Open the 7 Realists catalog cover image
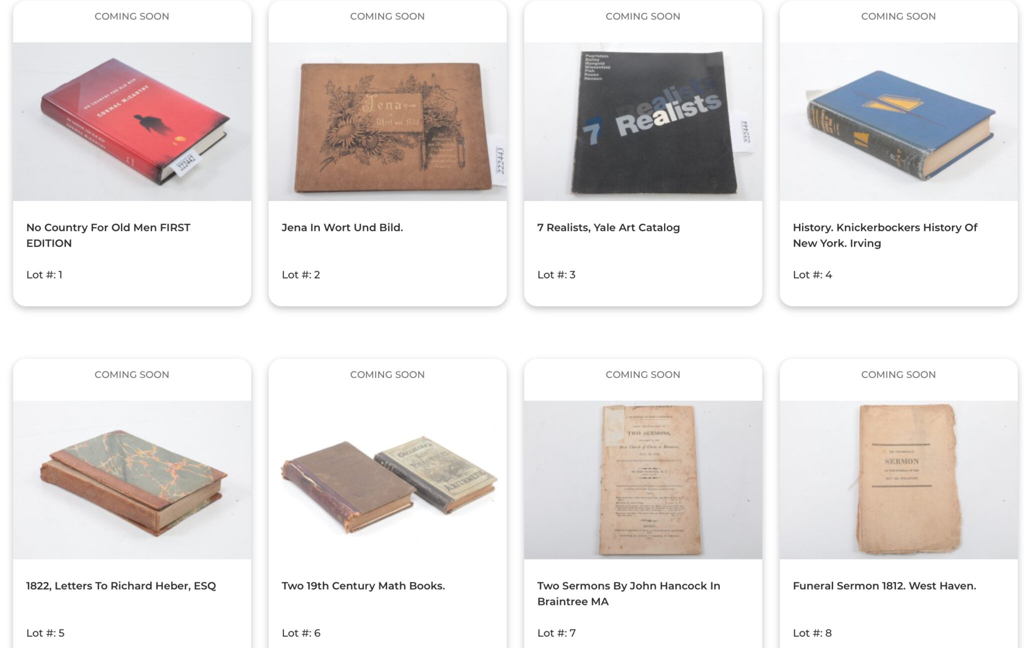1024x648 pixels. (x=643, y=121)
